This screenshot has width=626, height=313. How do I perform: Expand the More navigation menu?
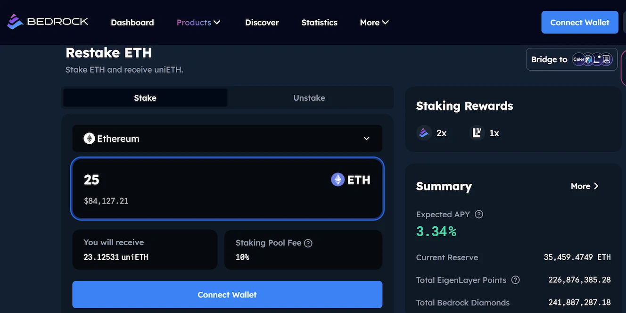[x=374, y=22]
